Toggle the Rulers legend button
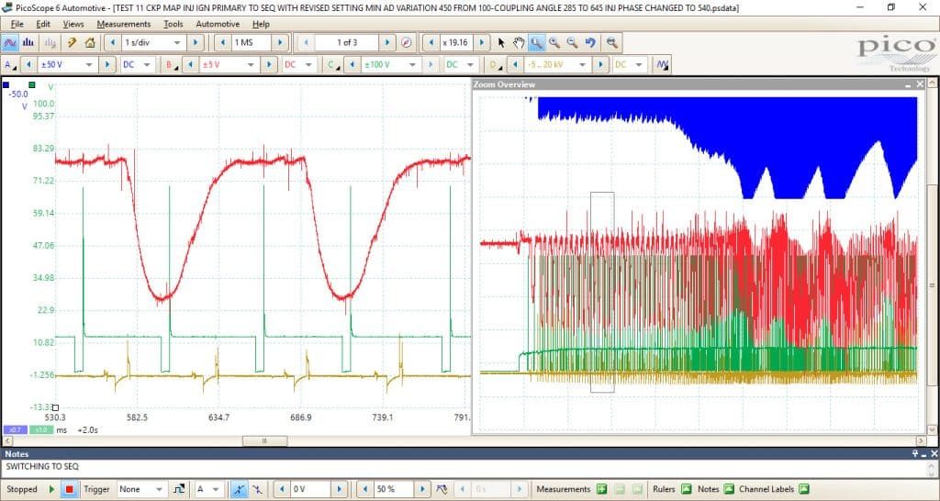The width and height of the screenshot is (940, 501). point(687,489)
